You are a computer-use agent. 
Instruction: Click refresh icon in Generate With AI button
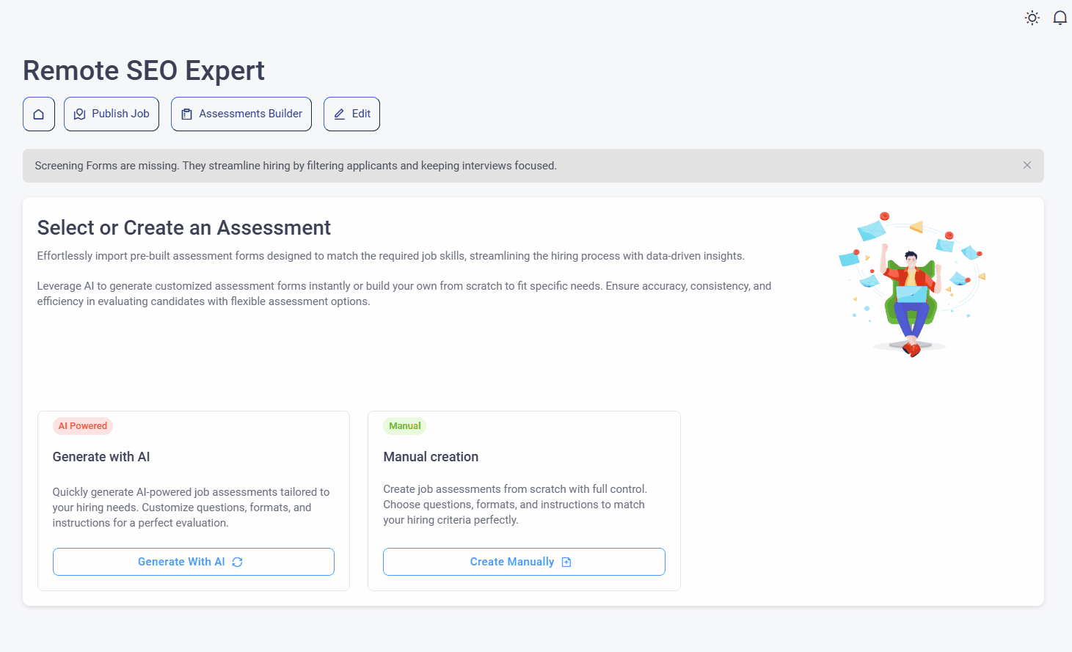click(237, 563)
